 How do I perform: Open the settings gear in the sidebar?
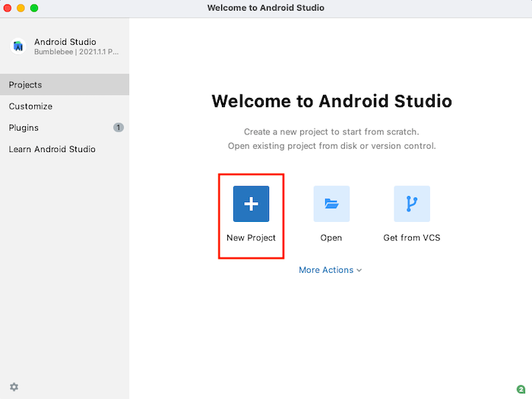click(x=14, y=387)
